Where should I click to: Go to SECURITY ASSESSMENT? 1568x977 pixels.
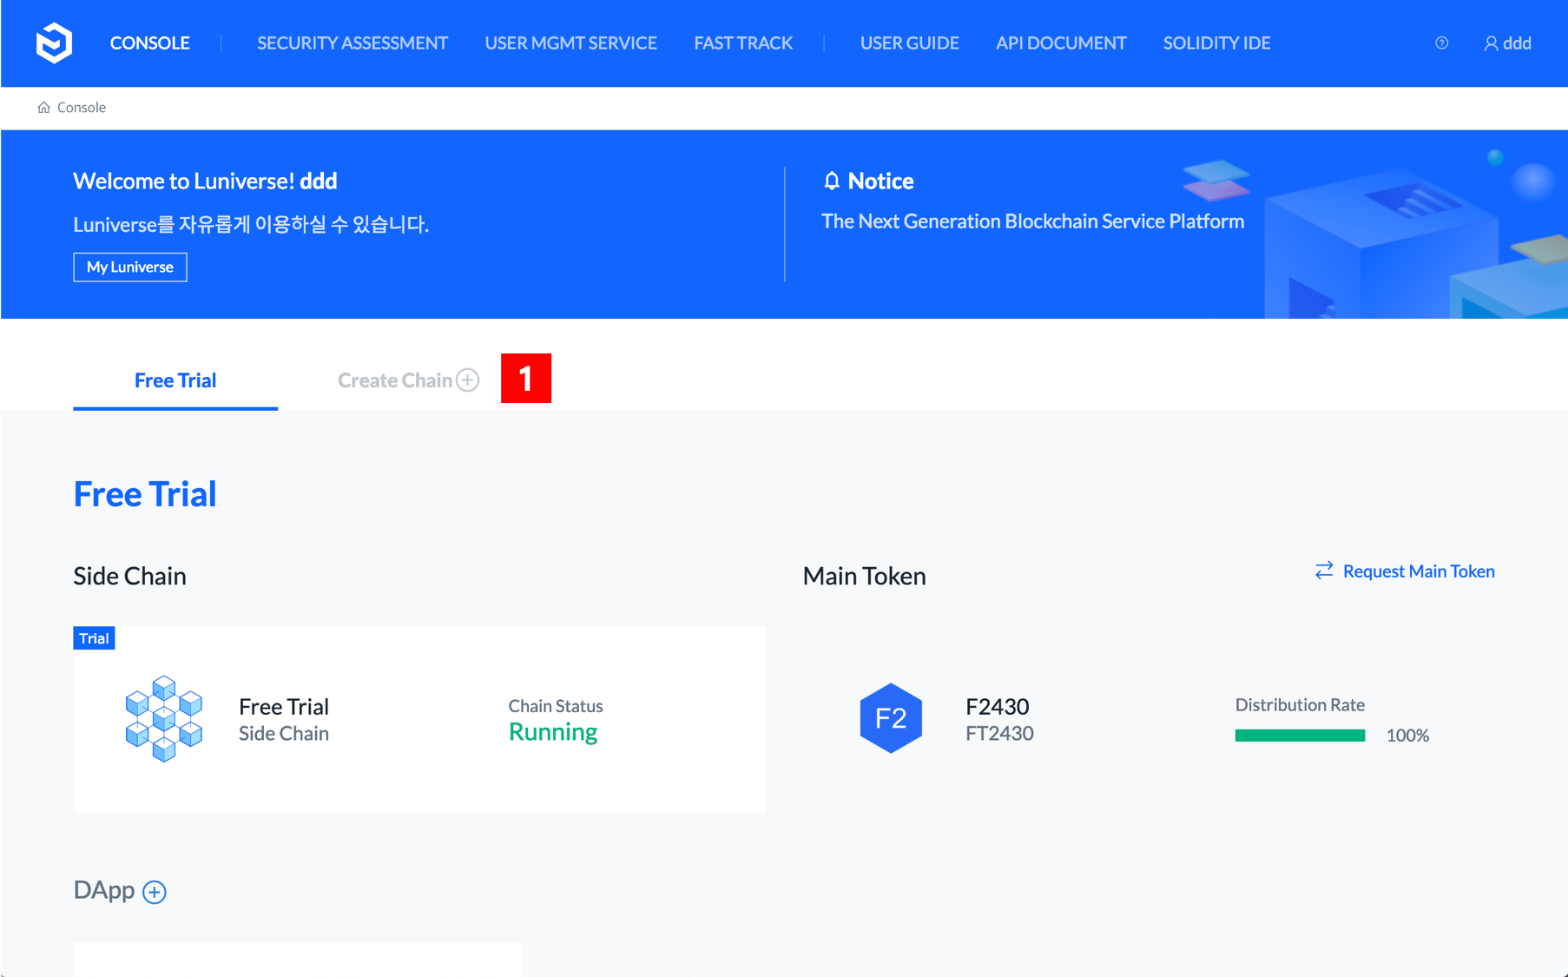(x=352, y=43)
